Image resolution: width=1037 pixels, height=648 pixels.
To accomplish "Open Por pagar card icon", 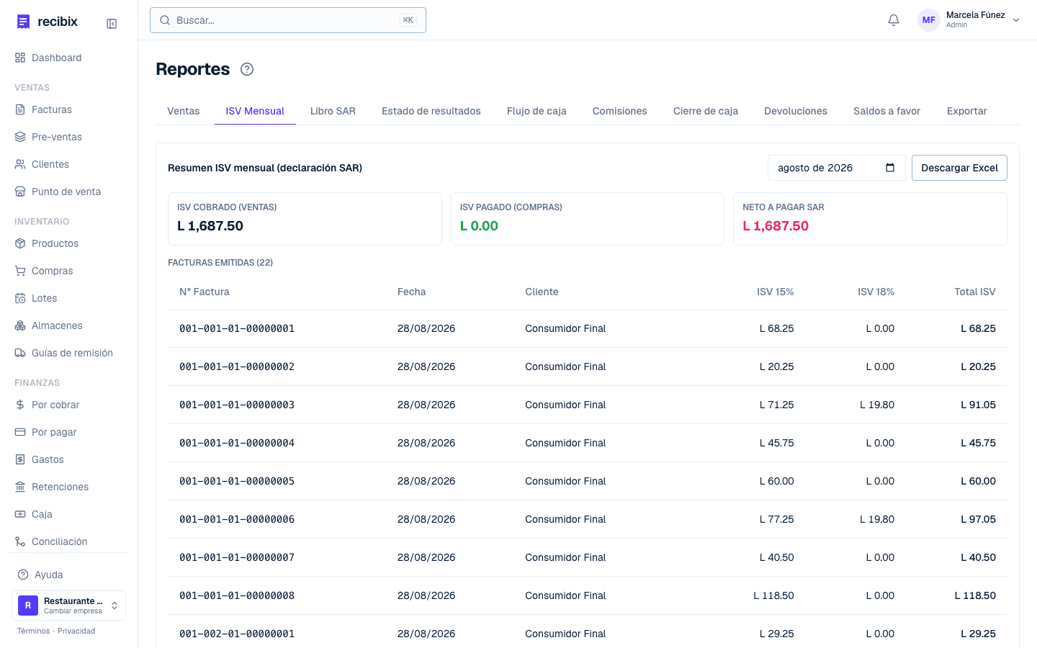I will [x=20, y=432].
